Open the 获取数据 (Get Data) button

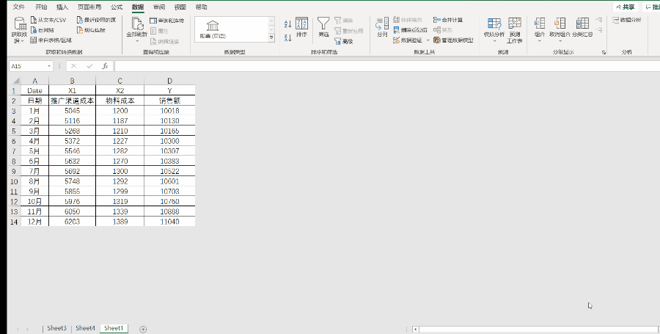19,29
